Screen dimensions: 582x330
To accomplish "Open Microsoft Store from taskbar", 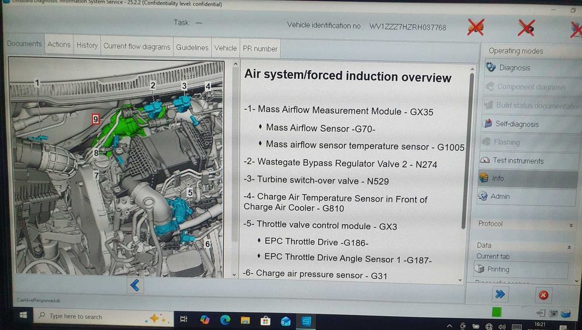I will tap(265, 321).
